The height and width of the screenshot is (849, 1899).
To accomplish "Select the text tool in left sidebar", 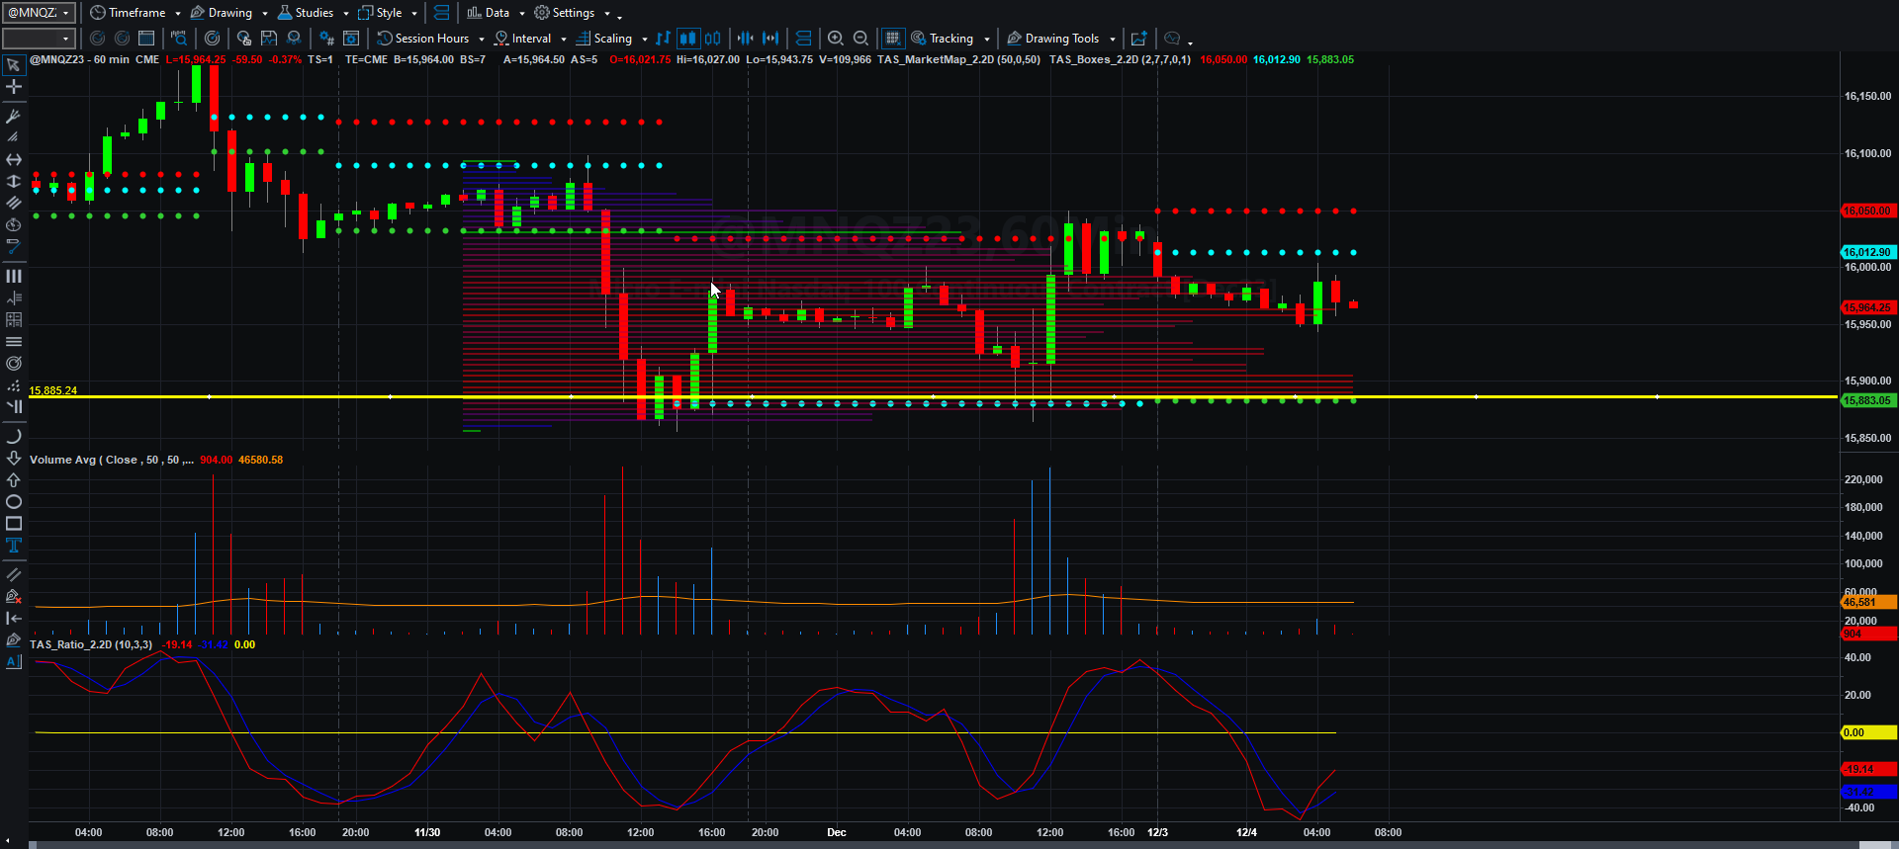I will (x=14, y=546).
